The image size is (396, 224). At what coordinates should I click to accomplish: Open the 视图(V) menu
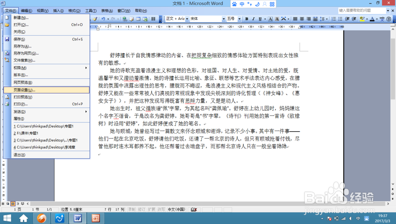pyautogui.click(x=42, y=11)
